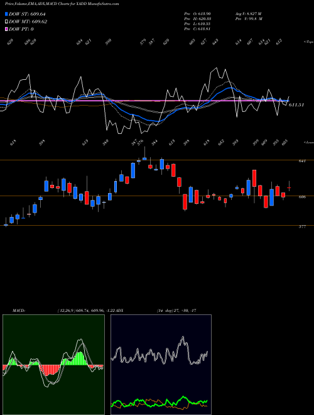Click the blue DOW ST legend swatch

click(6, 14)
